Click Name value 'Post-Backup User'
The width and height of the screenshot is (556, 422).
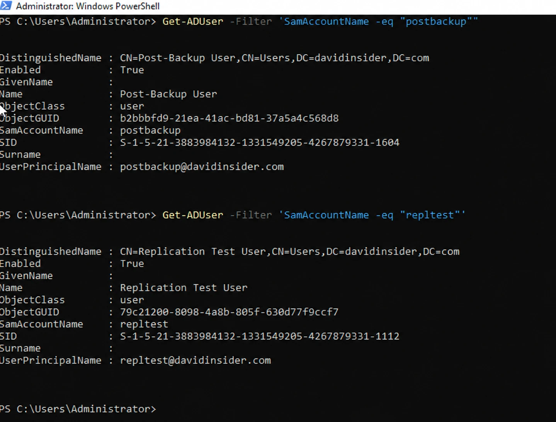pyautogui.click(x=168, y=94)
